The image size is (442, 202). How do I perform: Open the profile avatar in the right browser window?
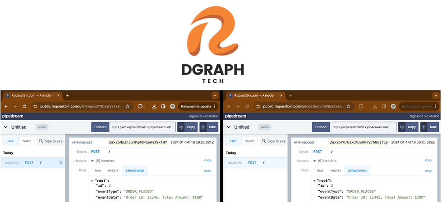coord(393,106)
